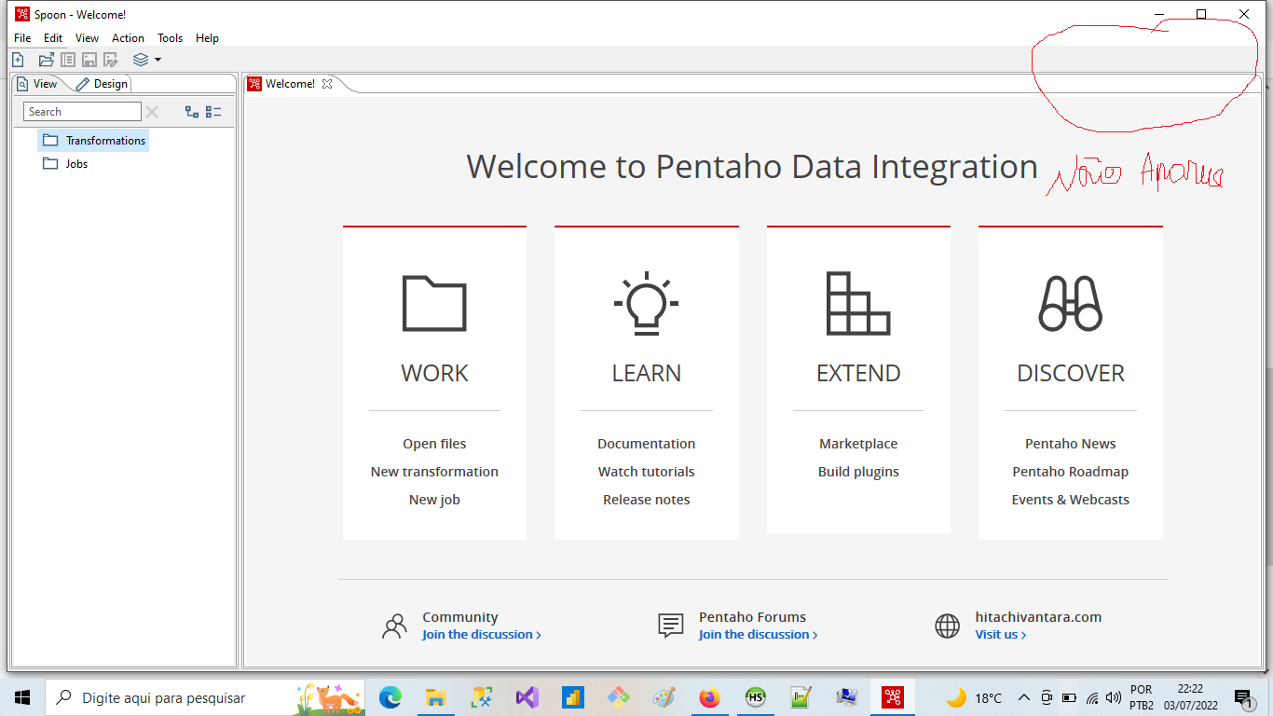This screenshot has width=1273, height=716.
Task: Open the View menu
Action: pos(87,38)
